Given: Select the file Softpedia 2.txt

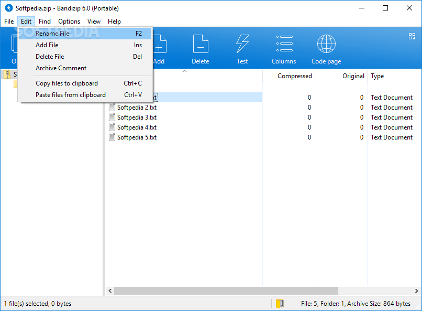Looking at the screenshot, I should (137, 108).
